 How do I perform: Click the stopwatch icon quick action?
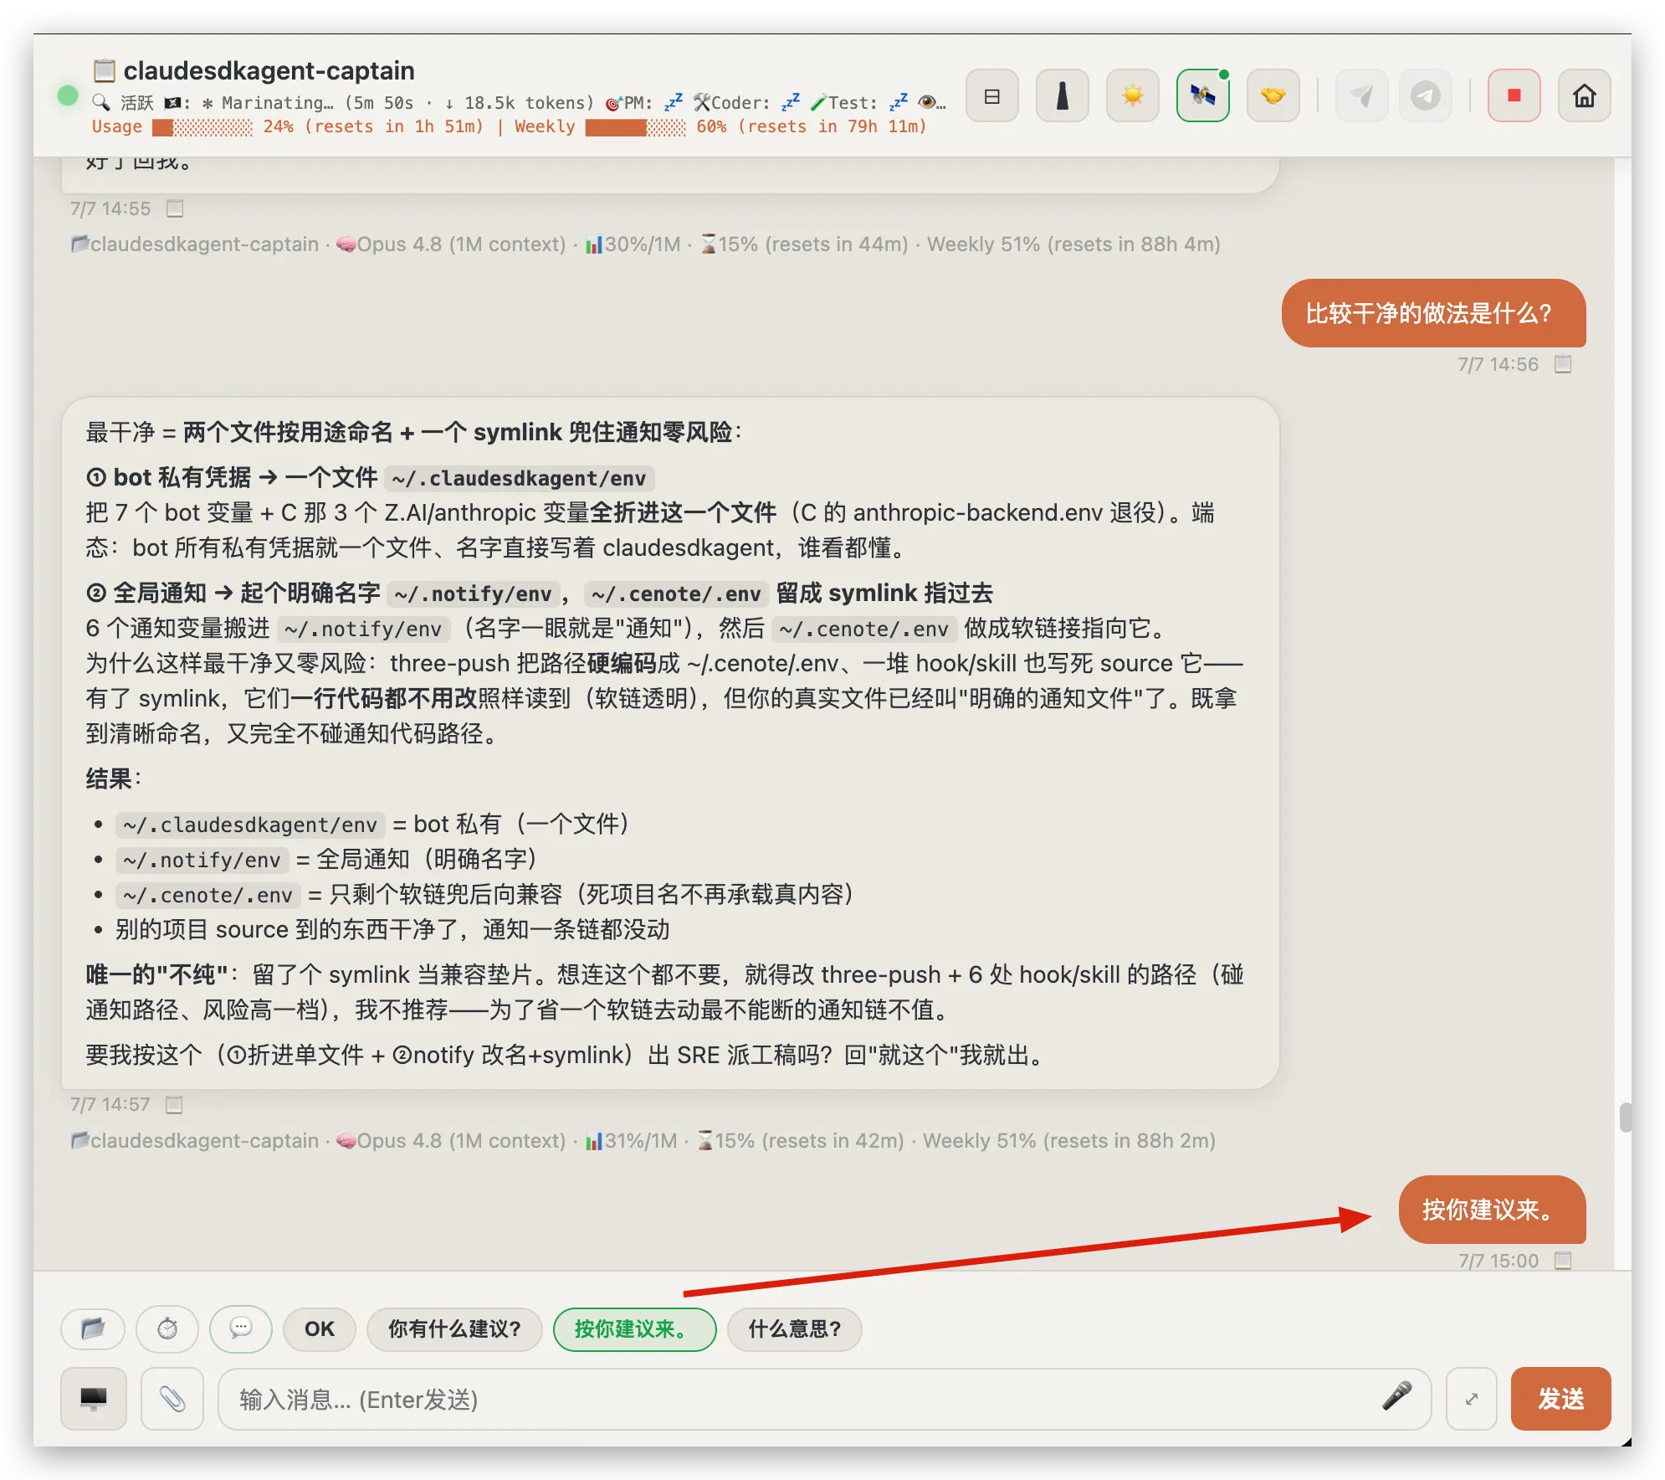[167, 1328]
